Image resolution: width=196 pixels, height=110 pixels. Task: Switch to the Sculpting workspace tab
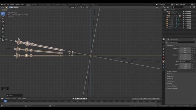41,5
